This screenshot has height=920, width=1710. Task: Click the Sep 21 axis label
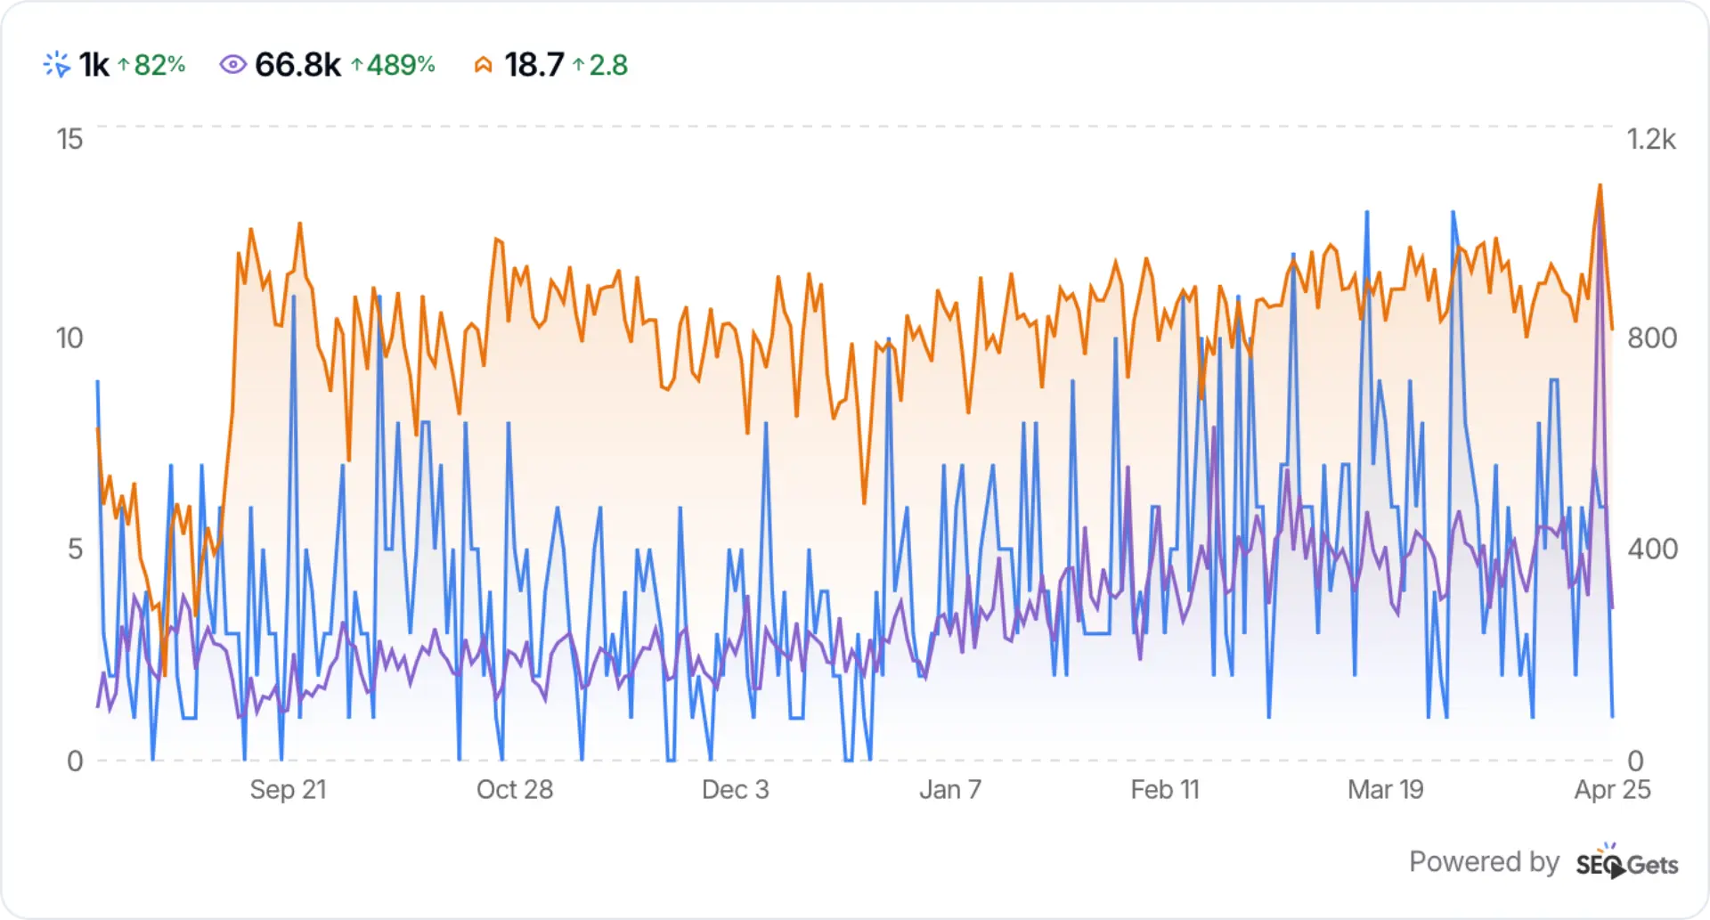coord(289,790)
